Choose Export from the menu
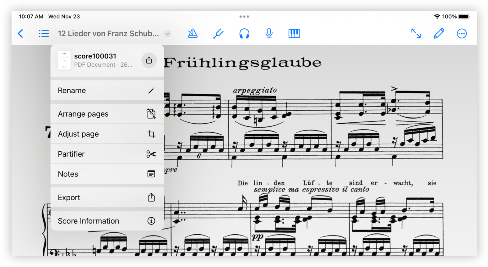This screenshot has height=267, width=488. (107, 197)
